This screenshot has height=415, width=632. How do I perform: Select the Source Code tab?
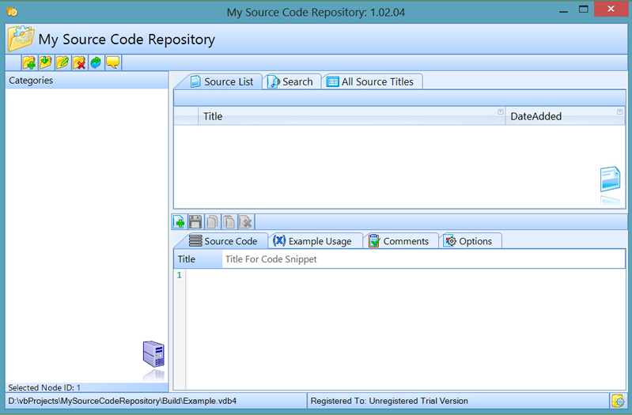tap(223, 241)
